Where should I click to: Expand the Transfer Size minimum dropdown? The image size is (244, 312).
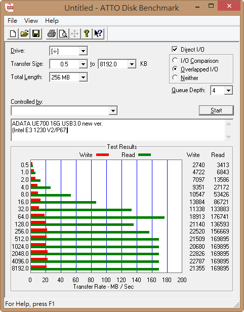(83, 64)
